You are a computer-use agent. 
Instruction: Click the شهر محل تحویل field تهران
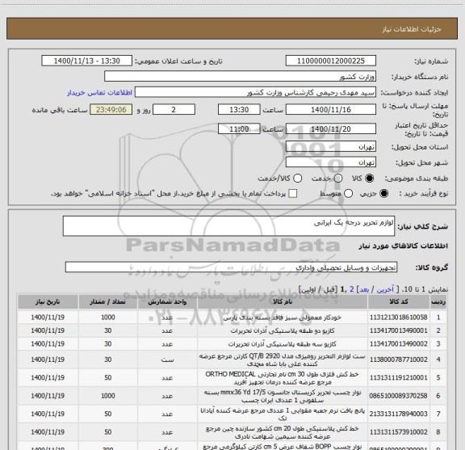click(x=331, y=162)
